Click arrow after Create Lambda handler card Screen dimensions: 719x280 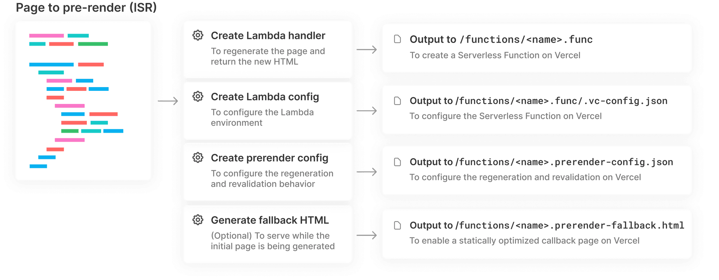tap(366, 49)
